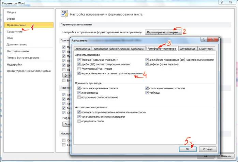238x162 pixels.
Task: Toggle дроби (1/2) соответствующими знаками checkbox
Action: [x=79, y=64]
